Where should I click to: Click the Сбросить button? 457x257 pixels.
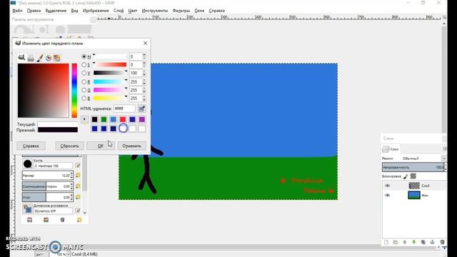click(70, 146)
